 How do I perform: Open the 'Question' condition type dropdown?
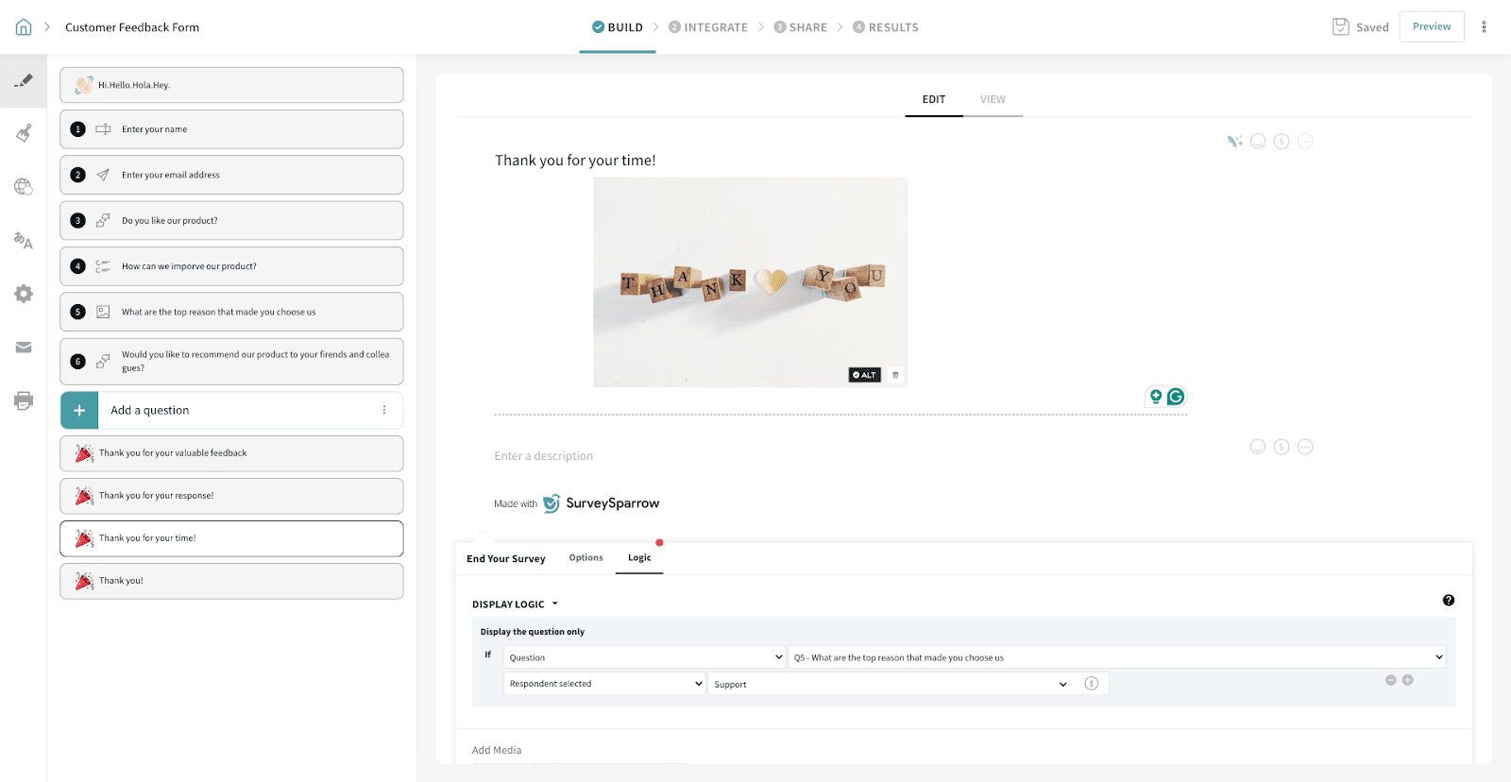(645, 657)
